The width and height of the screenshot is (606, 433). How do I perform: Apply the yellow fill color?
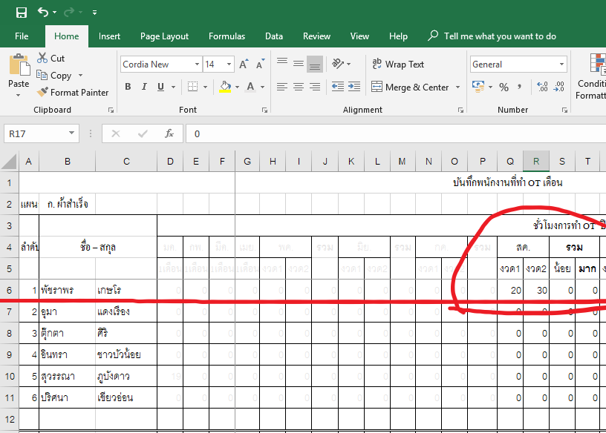pos(226,87)
